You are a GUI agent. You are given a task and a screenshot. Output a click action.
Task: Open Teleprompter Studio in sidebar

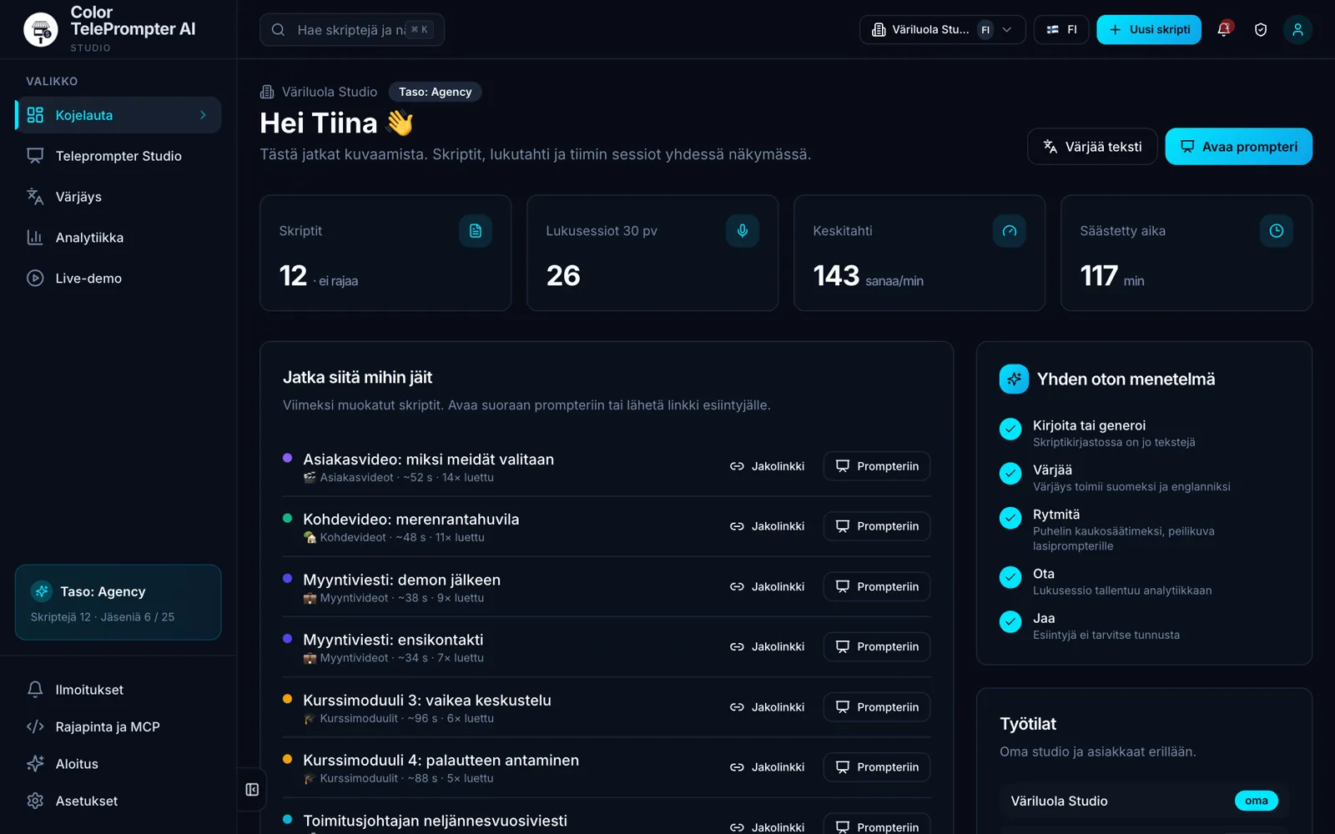118,156
